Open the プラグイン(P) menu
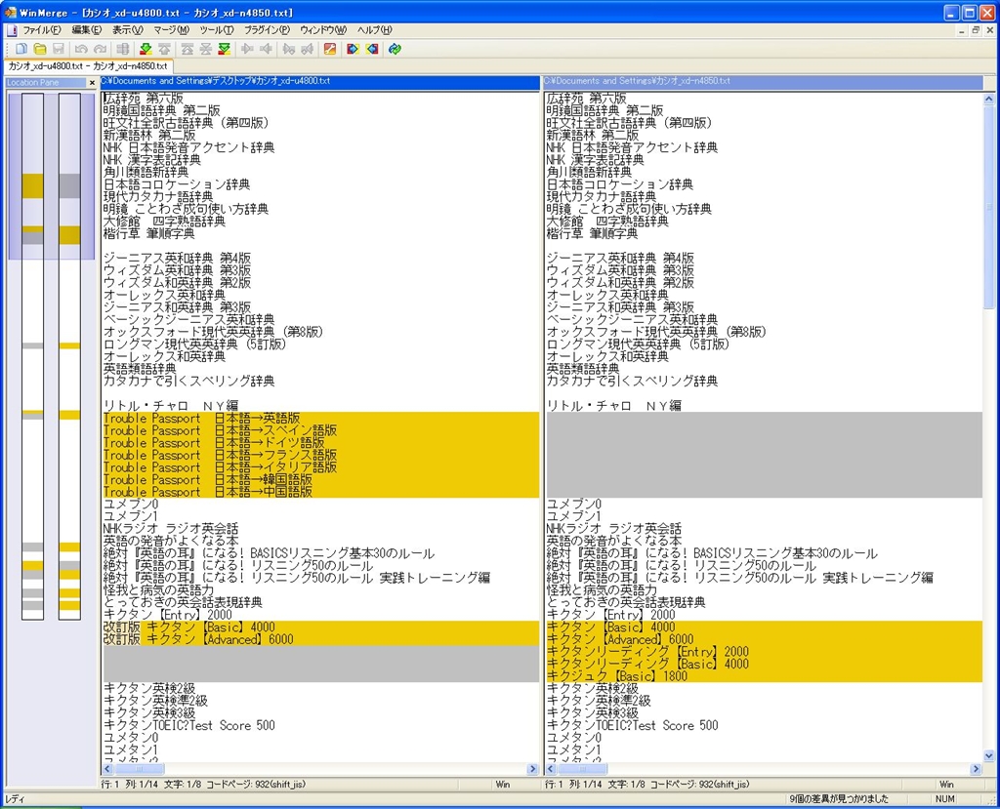 (267, 30)
